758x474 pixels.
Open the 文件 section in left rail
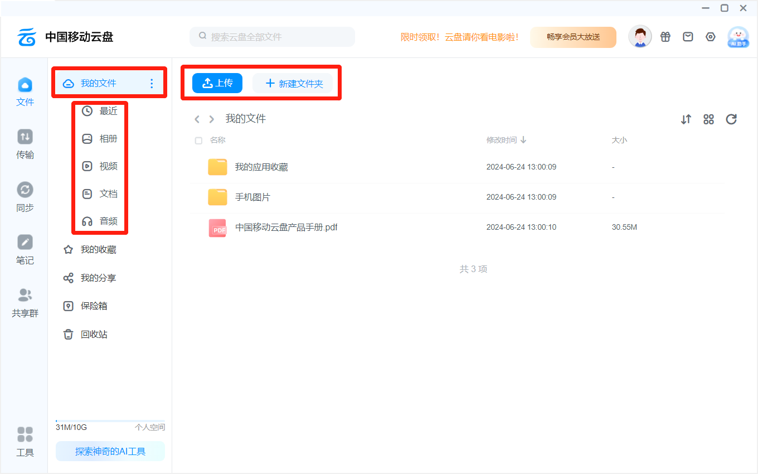tap(25, 92)
